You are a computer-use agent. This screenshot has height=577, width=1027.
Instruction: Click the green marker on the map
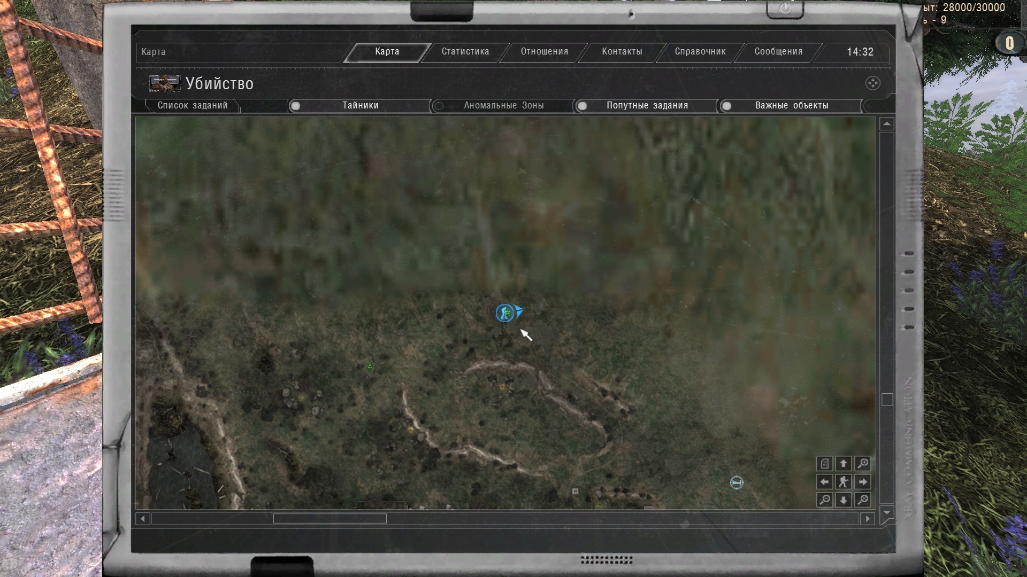coord(370,367)
